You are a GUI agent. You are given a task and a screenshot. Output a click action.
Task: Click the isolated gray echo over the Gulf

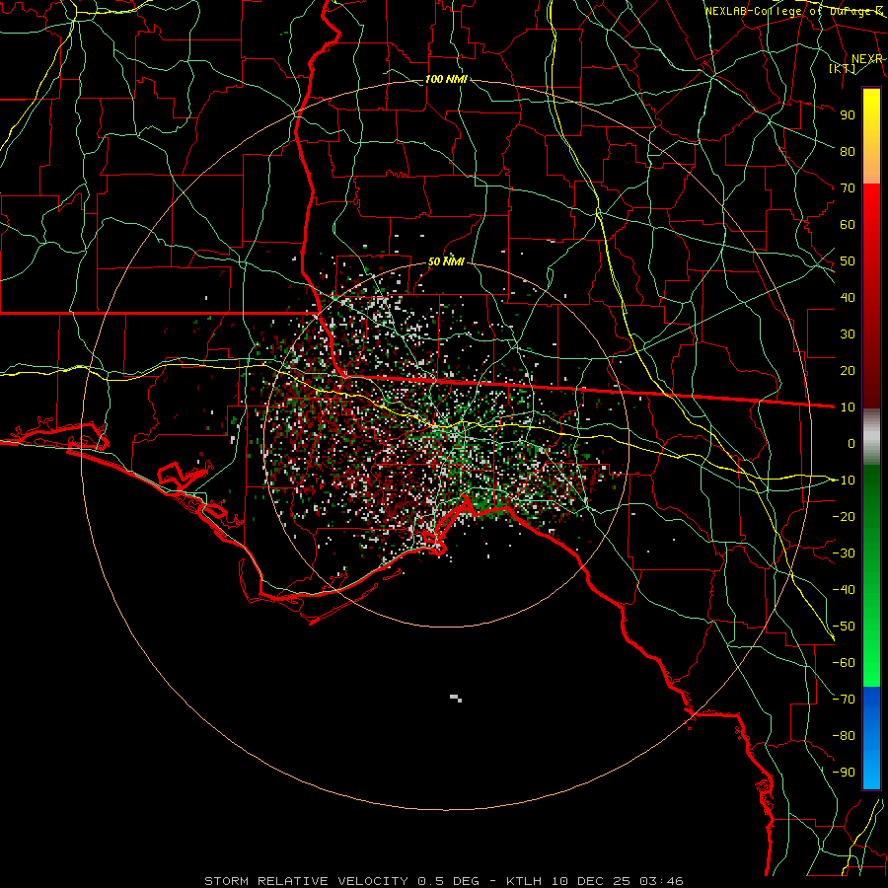455,699
